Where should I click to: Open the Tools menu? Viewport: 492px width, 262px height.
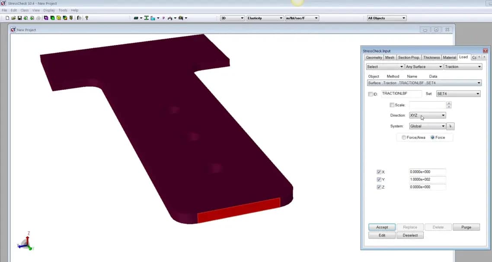click(63, 10)
